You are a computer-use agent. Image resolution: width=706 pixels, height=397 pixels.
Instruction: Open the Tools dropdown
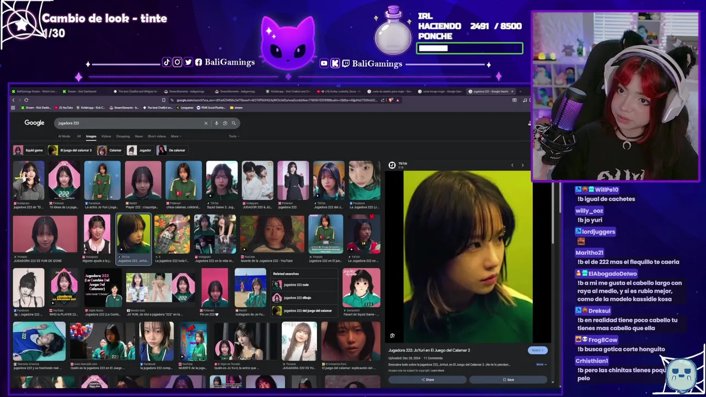(234, 136)
